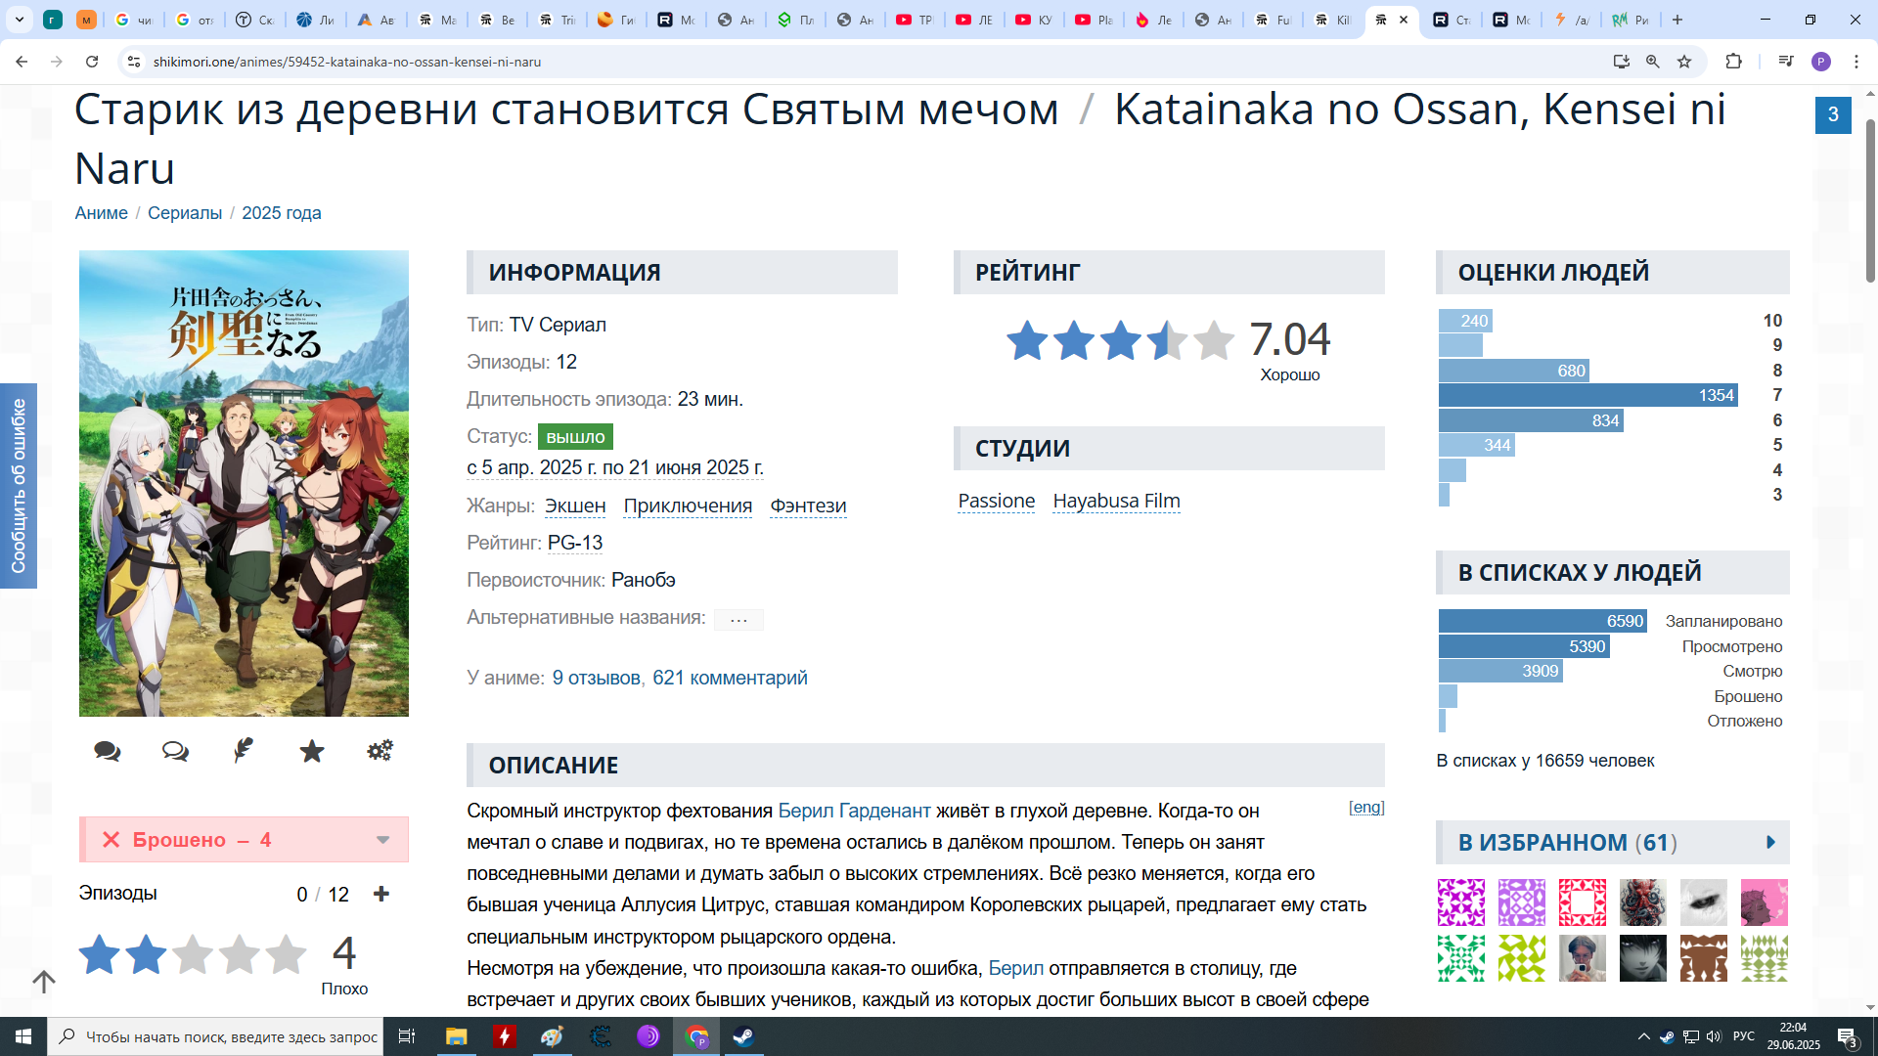Viewport: 1878px width, 1056px height.
Task: Click the filled speech bubbles comments icon
Action: coord(108,751)
